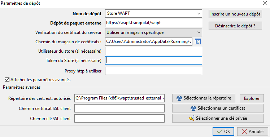Click Inscrire un nouveau dépôt button
270x137 pixels.
235,14
